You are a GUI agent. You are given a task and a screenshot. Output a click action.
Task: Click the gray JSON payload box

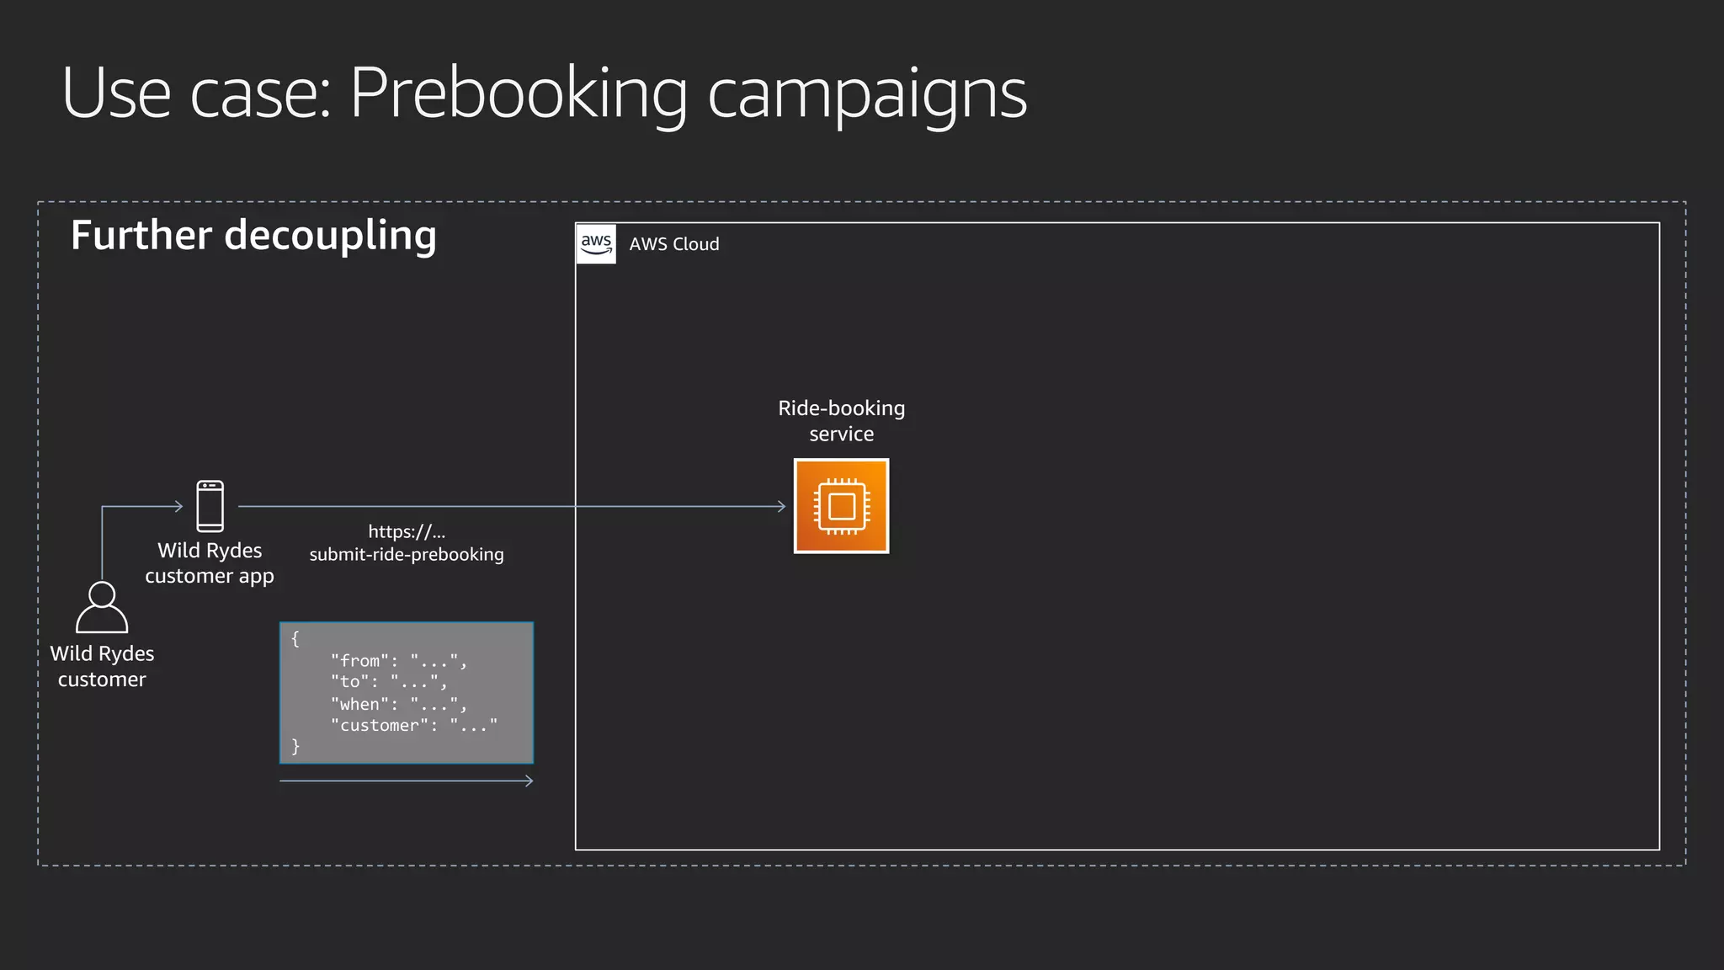coord(407,693)
